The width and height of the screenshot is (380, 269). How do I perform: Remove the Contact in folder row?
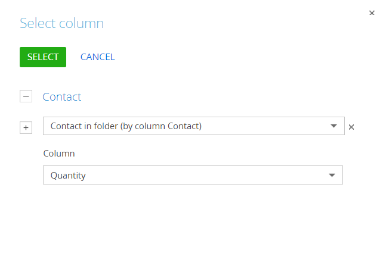351,127
